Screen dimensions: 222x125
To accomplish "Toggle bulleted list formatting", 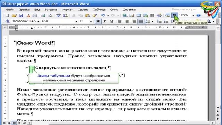I will pyautogui.click(x=166, y=22).
